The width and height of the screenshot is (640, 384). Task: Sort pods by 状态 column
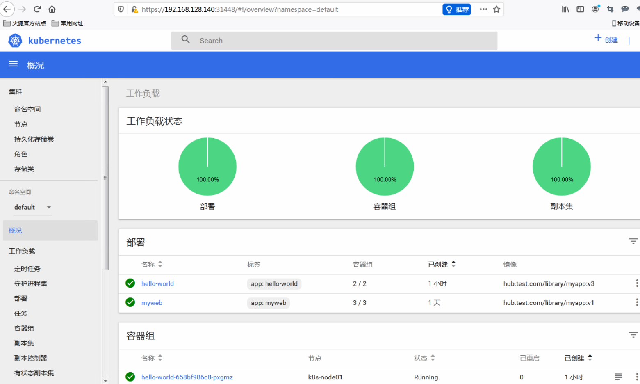[x=424, y=358]
